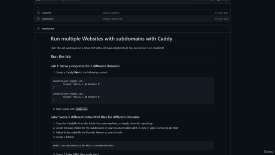Screen dimensions: 275x155
Task: Click the step 'Create 2 folders:'
Action: pyautogui.click(x=65, y=137)
